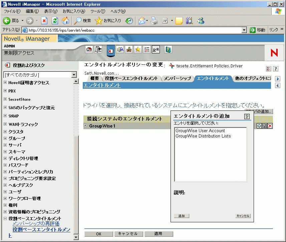
Task: Click the 追加 button in dialog
Action: (x=182, y=216)
